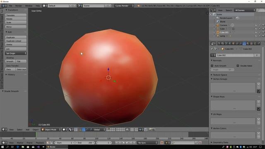Toggle visibility eye for Lamp
This screenshot has height=149, width=265.
point(256,36)
